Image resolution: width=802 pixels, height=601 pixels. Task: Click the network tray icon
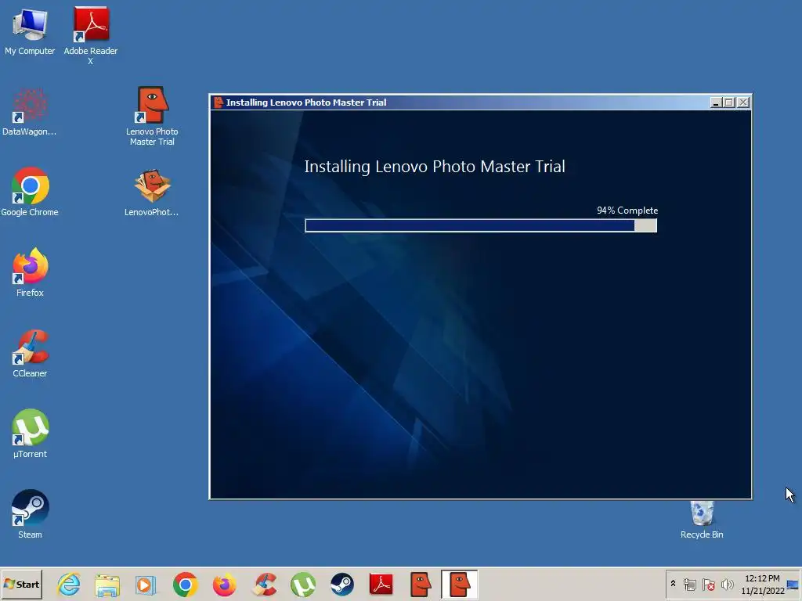pos(689,585)
